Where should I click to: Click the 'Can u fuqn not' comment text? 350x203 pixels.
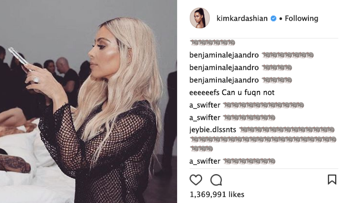(x=248, y=92)
